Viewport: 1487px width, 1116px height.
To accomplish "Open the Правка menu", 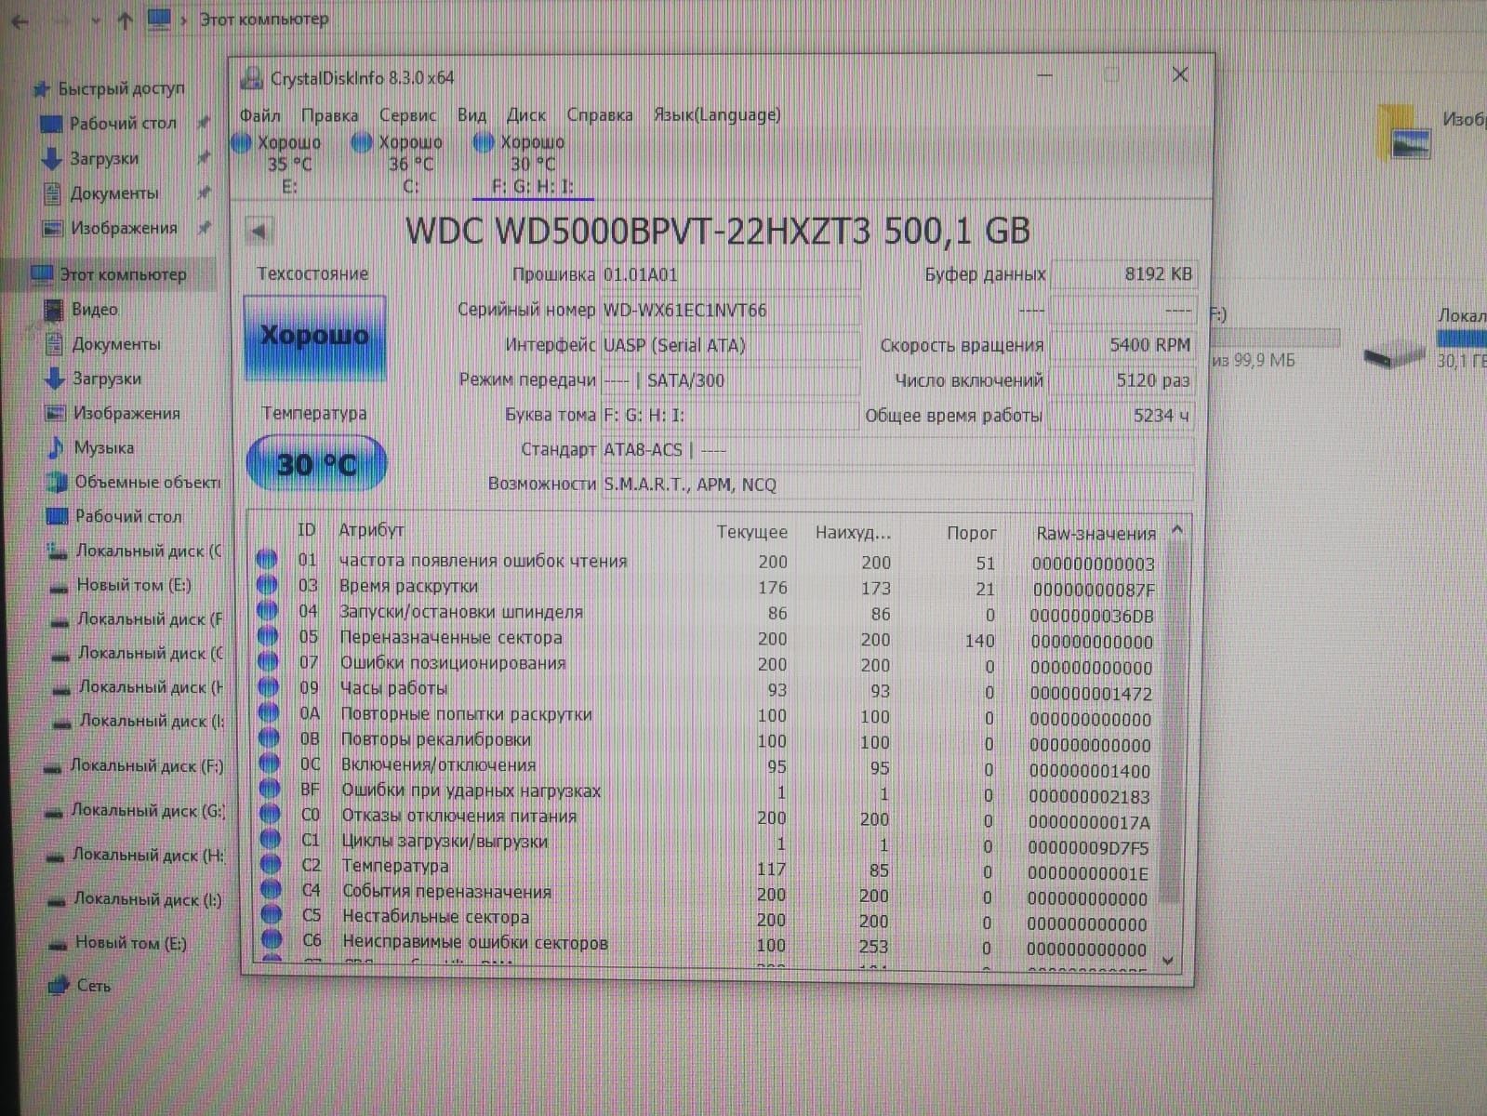I will click(329, 115).
